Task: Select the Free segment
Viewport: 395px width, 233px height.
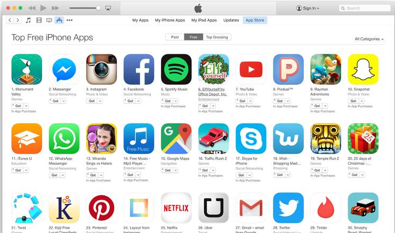Action: click(x=194, y=37)
